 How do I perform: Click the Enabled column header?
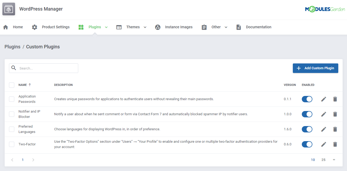tap(308, 85)
